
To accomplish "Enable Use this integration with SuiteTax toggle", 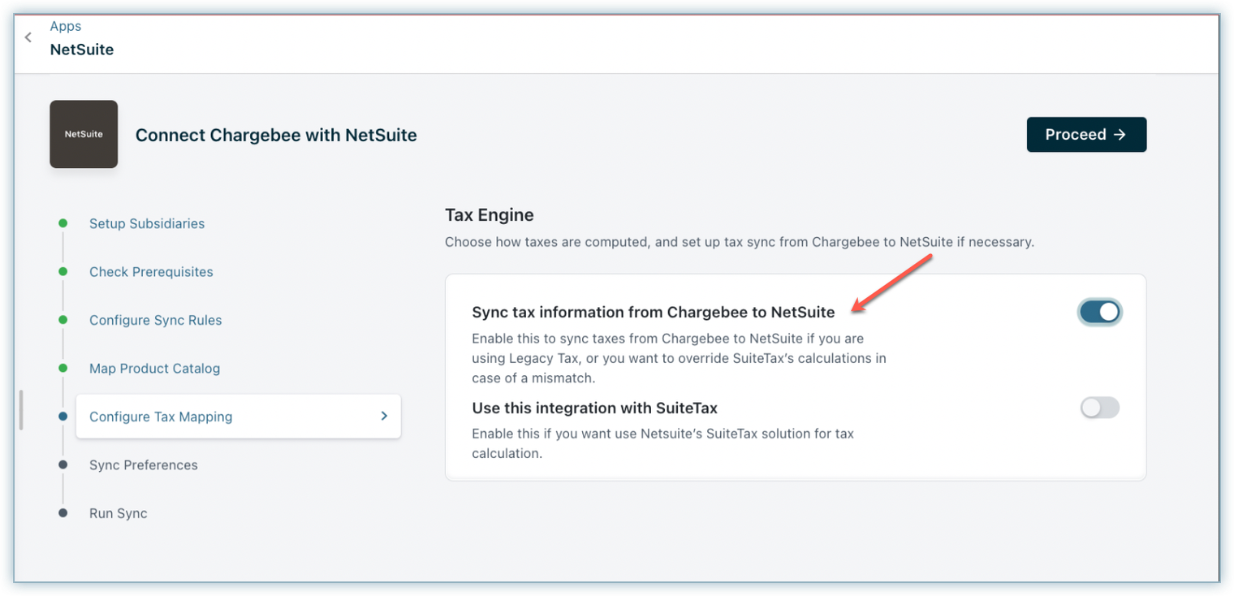I will pyautogui.click(x=1099, y=408).
